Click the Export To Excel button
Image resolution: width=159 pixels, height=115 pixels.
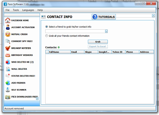coord(98,46)
